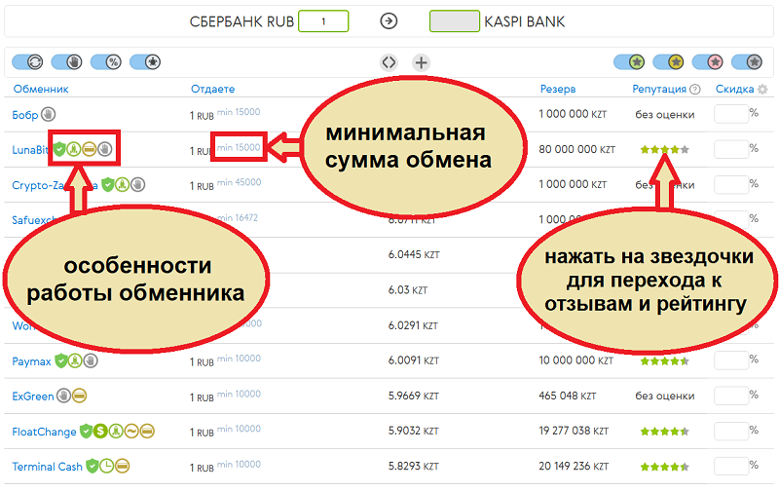Sort the table by Резерв column

point(557,89)
